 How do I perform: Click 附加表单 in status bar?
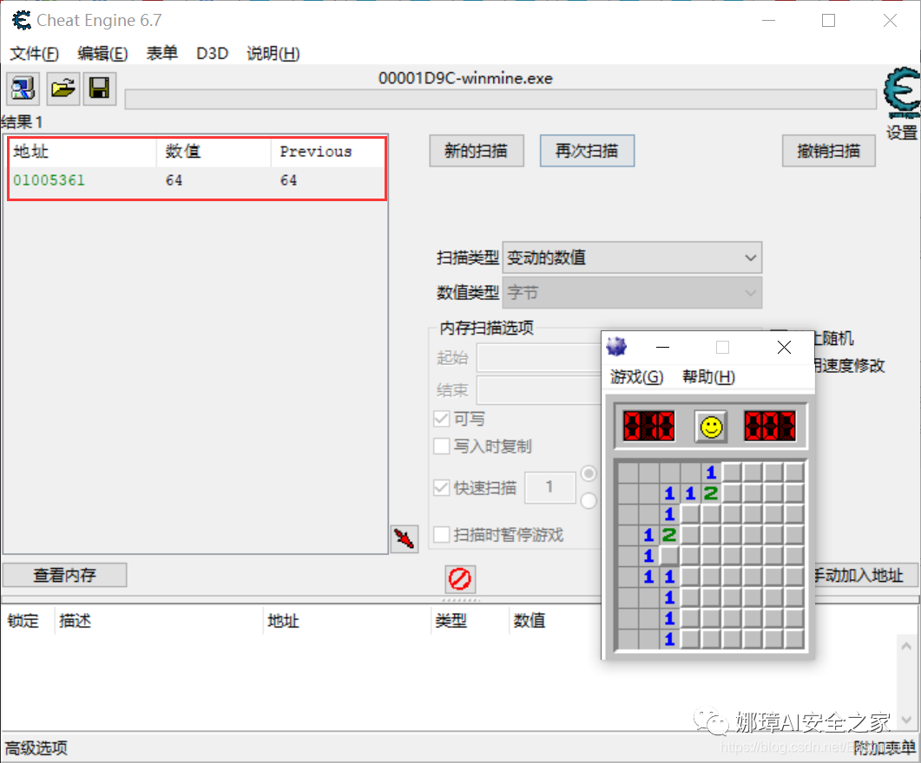point(884,747)
